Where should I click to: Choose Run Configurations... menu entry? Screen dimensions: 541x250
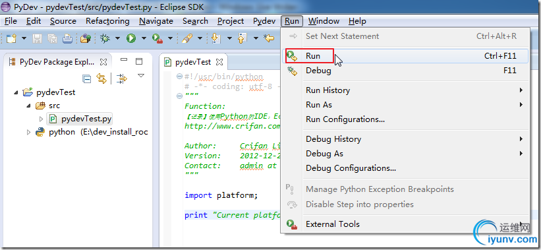(405, 119)
